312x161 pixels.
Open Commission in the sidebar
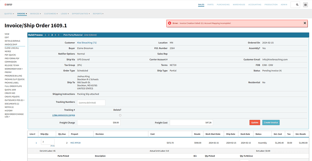click(11, 62)
